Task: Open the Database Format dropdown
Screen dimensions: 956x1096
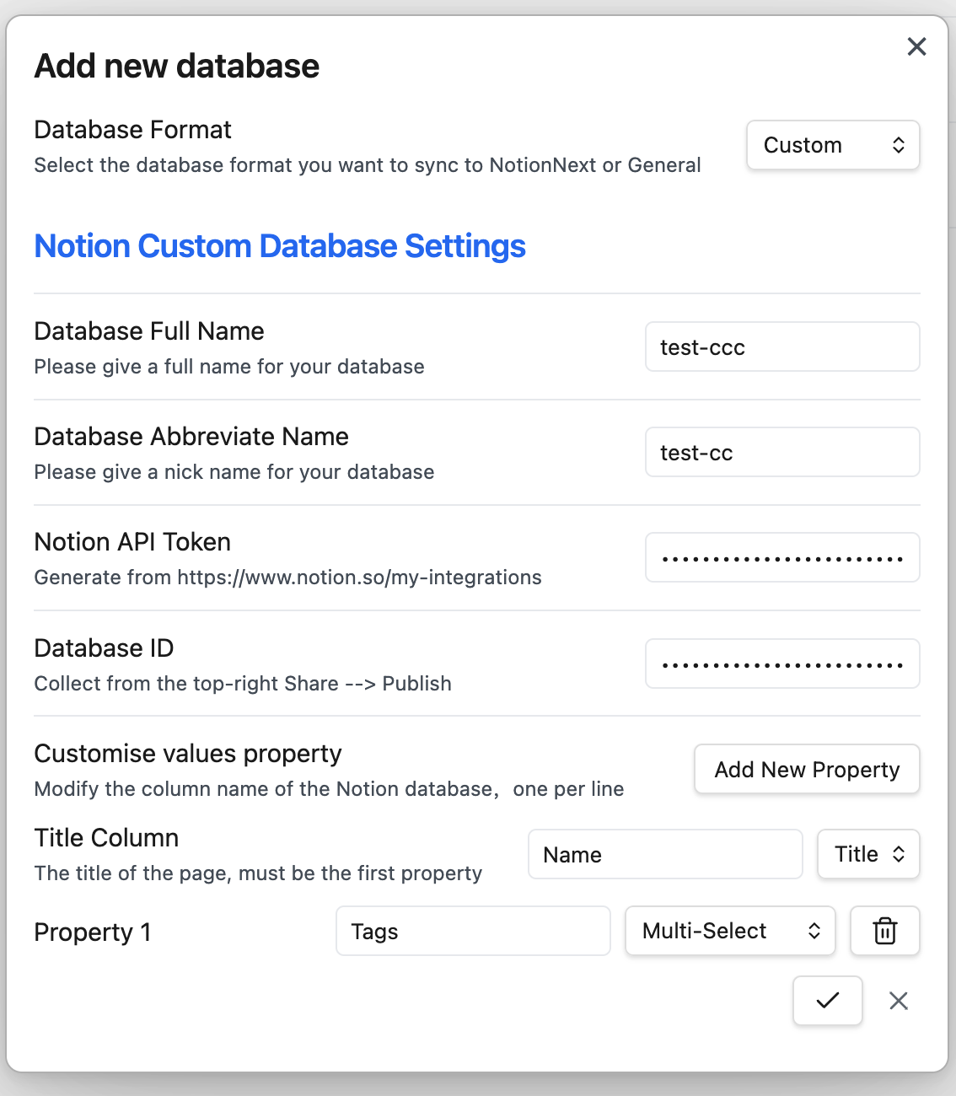Action: (833, 145)
